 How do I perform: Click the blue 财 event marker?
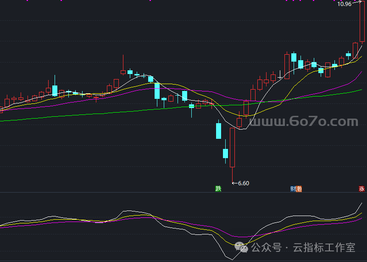pos(294,188)
